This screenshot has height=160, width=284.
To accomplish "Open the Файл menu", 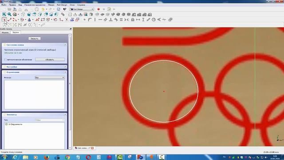I will (x=4, y=5).
